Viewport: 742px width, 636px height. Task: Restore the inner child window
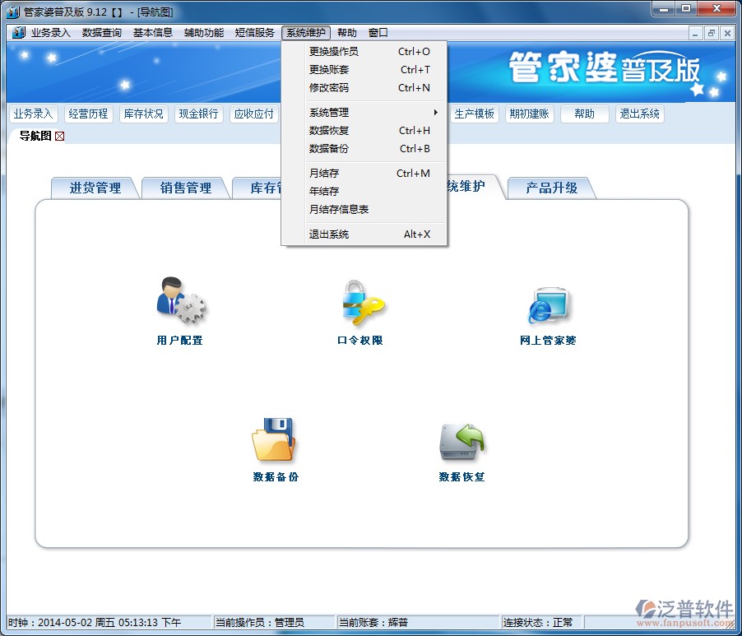coord(712,33)
